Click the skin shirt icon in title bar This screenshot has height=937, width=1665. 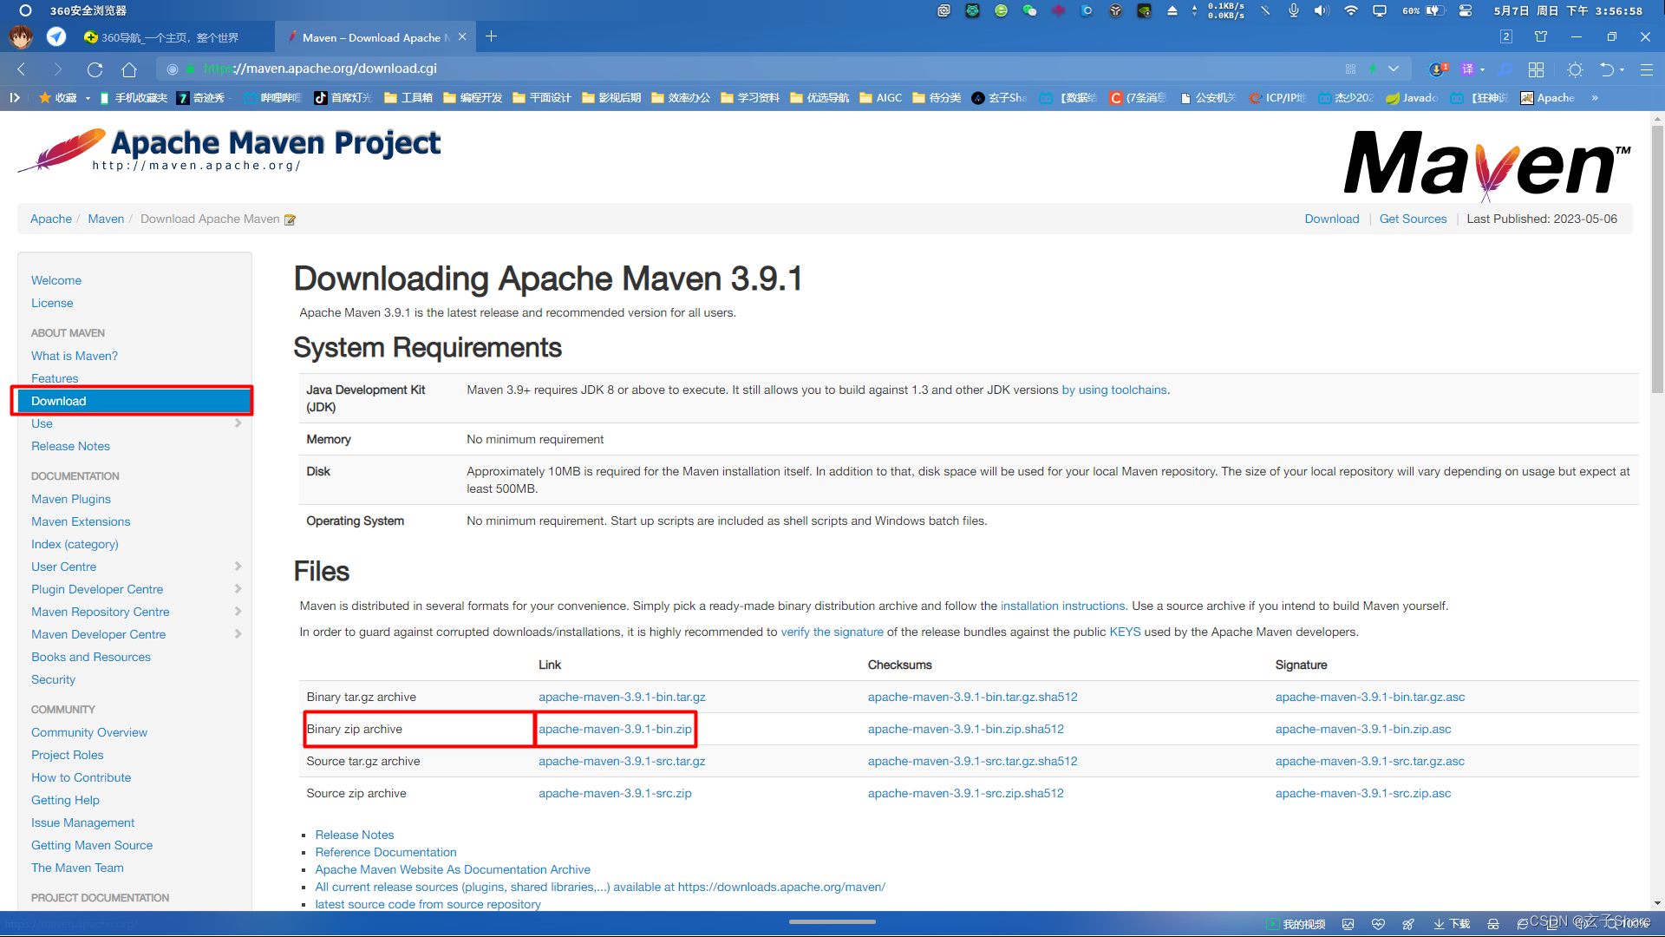1541,36
